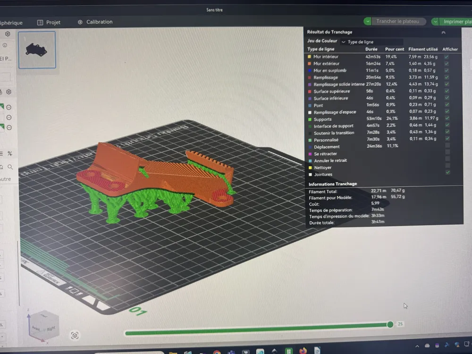Open the filament settings gear icon

point(8,92)
